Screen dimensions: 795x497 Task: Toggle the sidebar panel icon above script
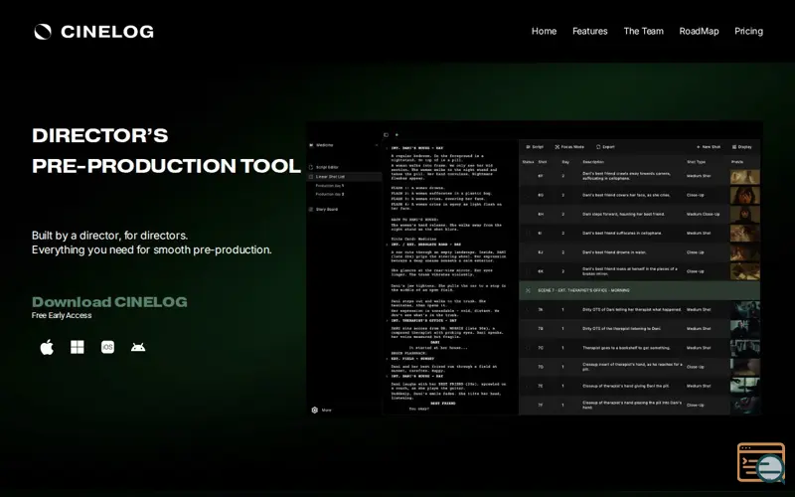(x=386, y=135)
